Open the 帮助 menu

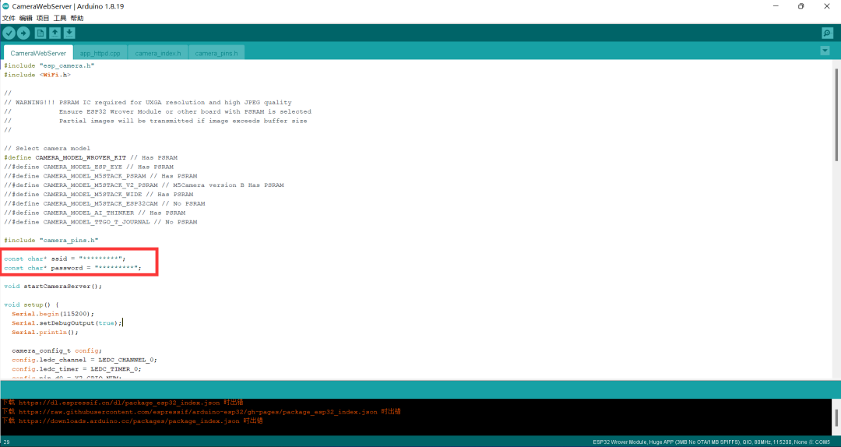(x=77, y=18)
